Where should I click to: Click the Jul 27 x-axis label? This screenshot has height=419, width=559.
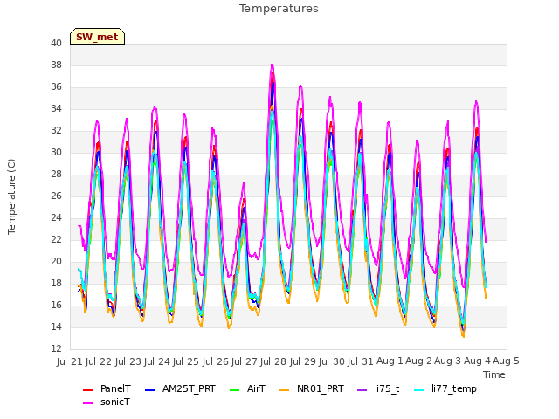click(245, 361)
